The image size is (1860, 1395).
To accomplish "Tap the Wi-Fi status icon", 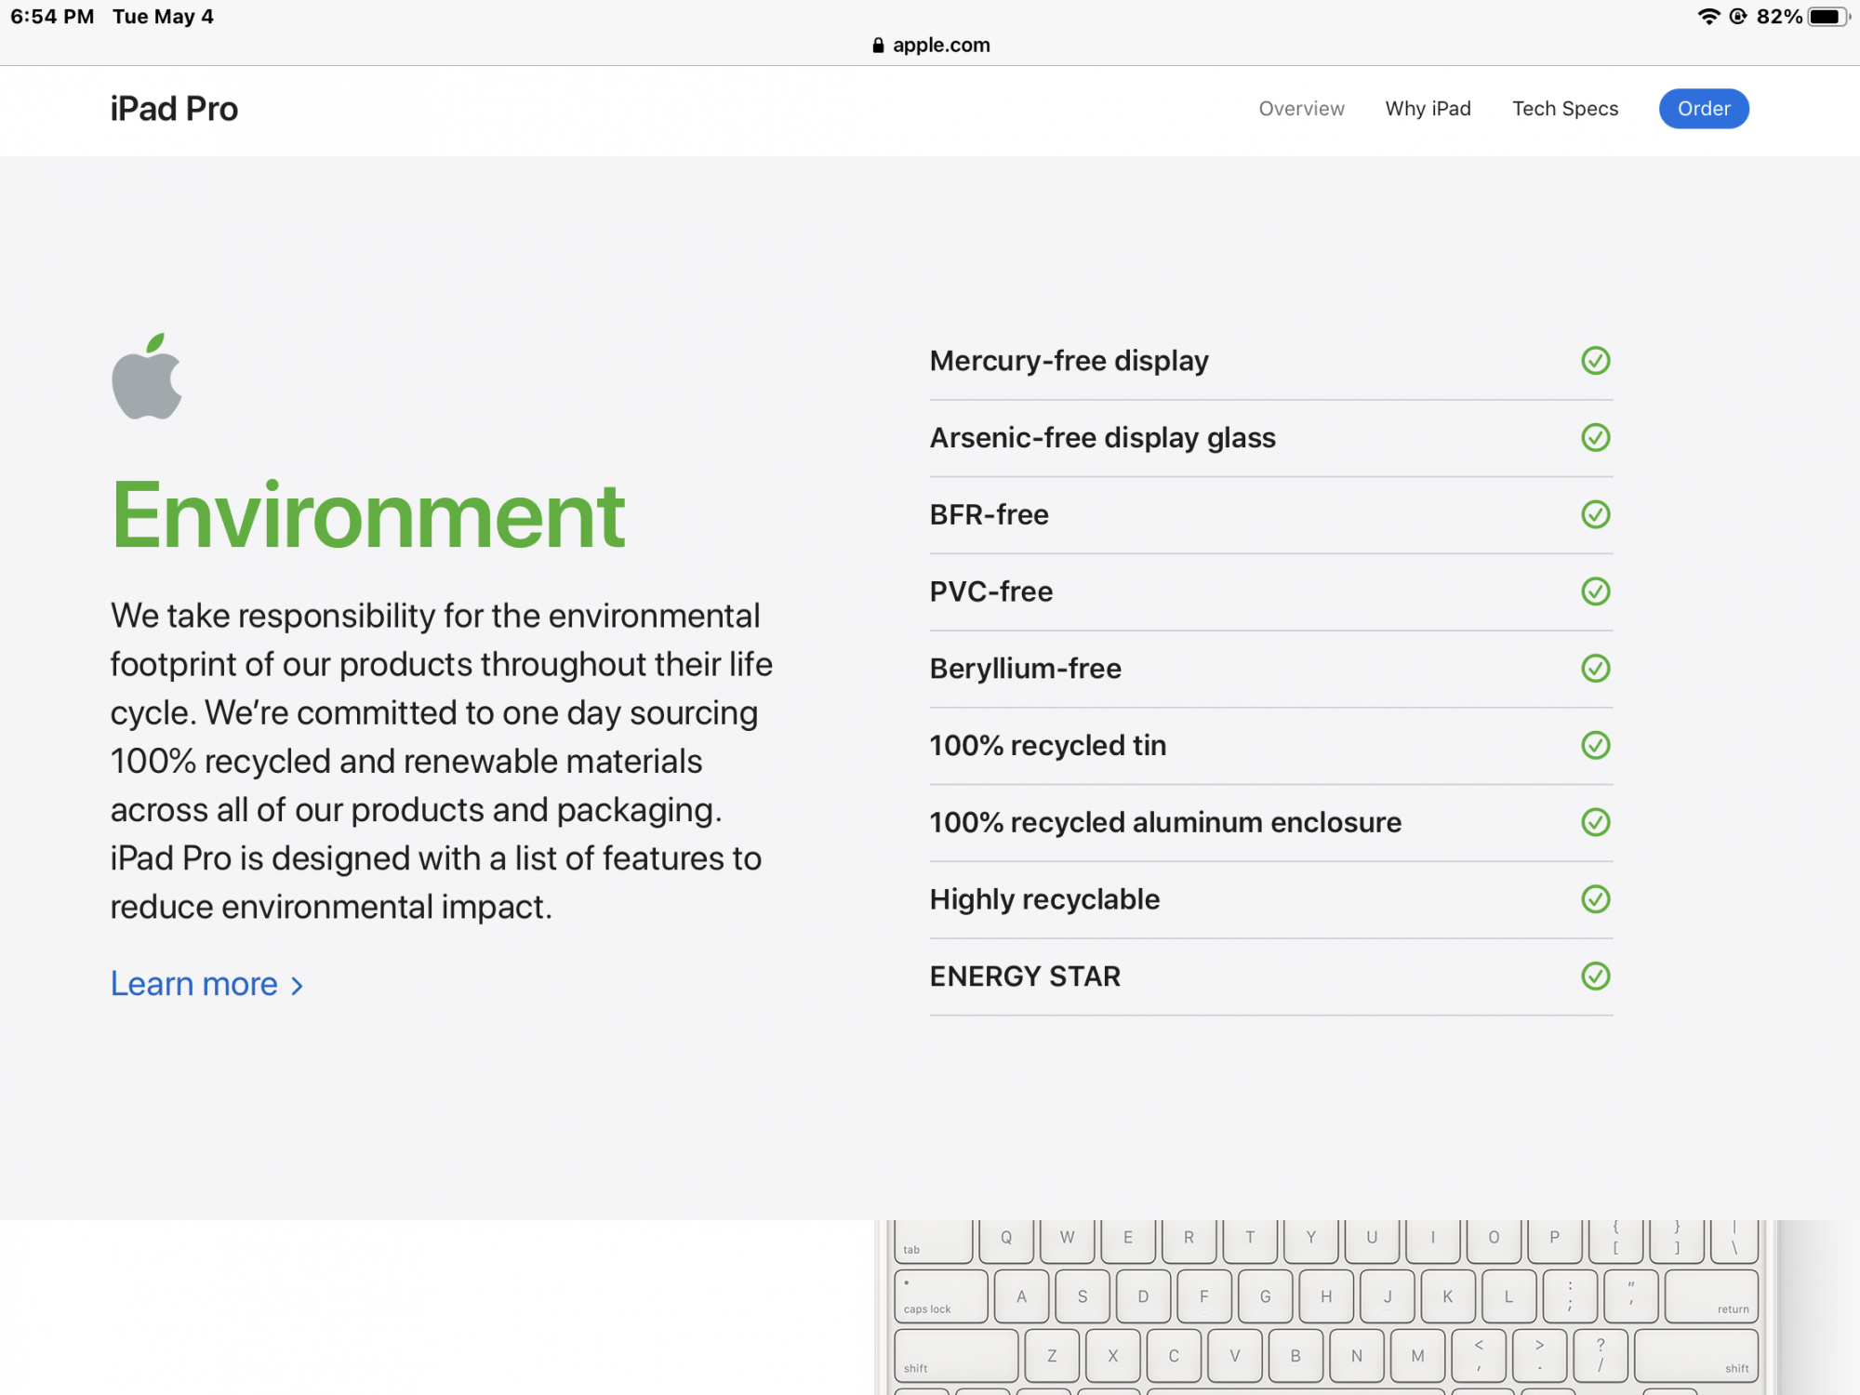I will (1707, 17).
